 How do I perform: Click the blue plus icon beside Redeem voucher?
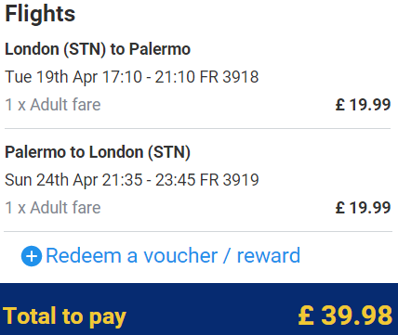tap(32, 256)
